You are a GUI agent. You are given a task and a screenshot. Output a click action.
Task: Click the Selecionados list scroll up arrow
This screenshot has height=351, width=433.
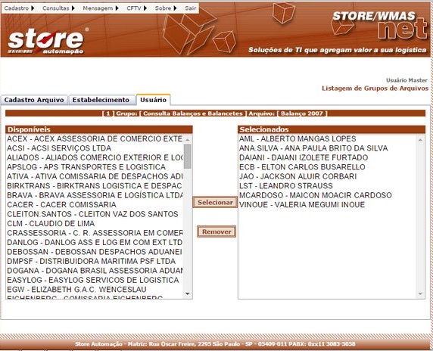pos(420,140)
